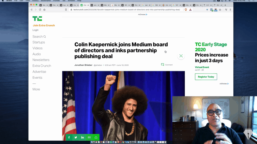Open the browser hamburger menu icon
The width and height of the screenshot is (257, 144).
coord(230,10)
